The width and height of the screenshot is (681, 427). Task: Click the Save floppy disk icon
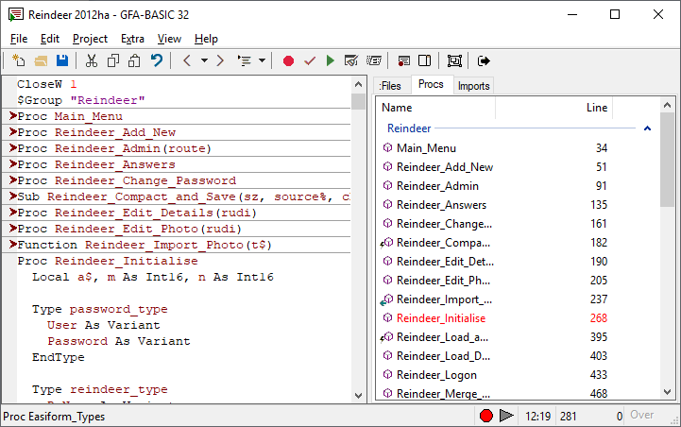tap(62, 60)
